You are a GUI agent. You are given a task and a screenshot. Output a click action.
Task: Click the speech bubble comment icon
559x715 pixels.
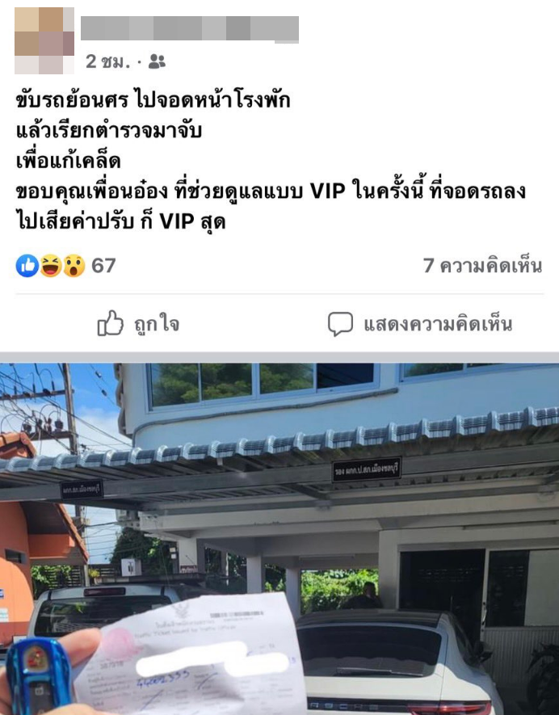point(340,324)
